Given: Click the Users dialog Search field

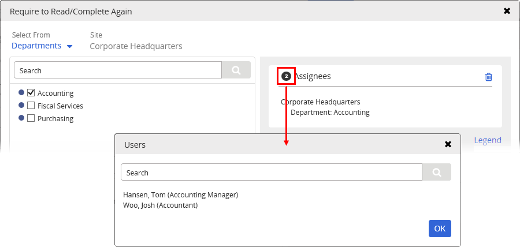Looking at the screenshot, I should click(272, 172).
